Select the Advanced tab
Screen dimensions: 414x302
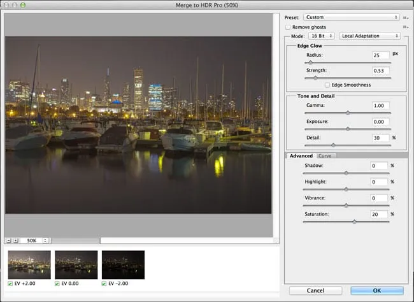point(301,155)
